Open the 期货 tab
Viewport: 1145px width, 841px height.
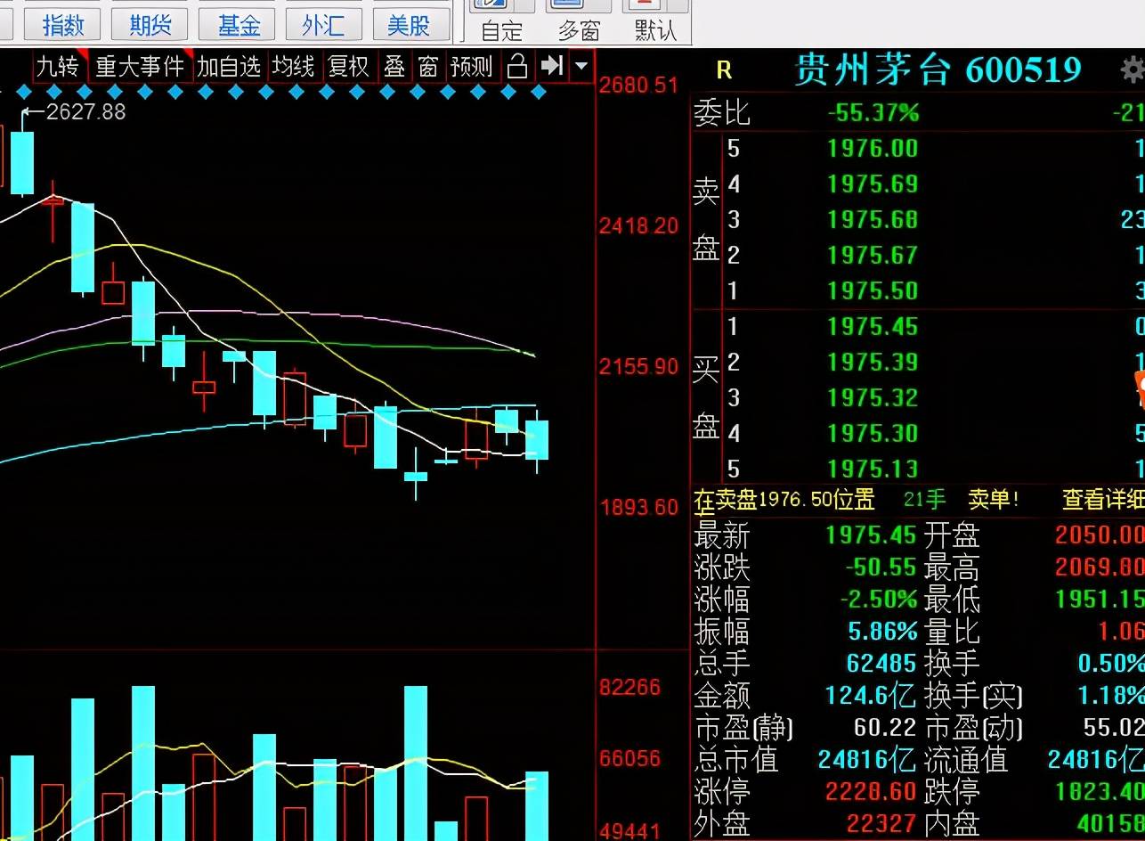pos(150,25)
